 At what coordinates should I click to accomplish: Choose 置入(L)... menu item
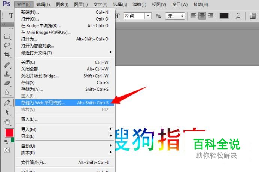pyautogui.click(x=64, y=119)
